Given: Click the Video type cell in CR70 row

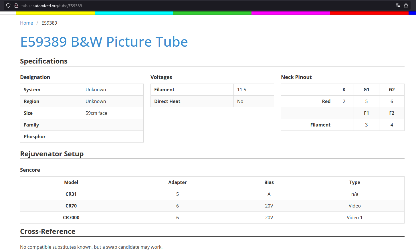Looking at the screenshot, I should pyautogui.click(x=355, y=206).
